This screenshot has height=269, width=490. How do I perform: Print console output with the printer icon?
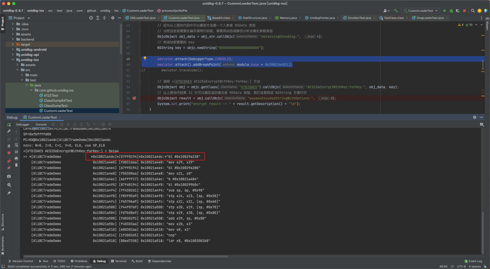click(16, 158)
